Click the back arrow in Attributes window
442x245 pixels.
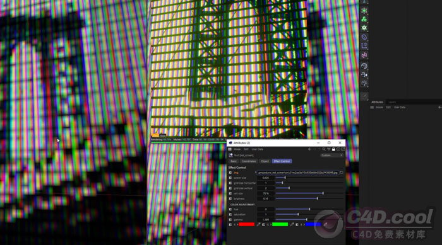tap(310, 149)
